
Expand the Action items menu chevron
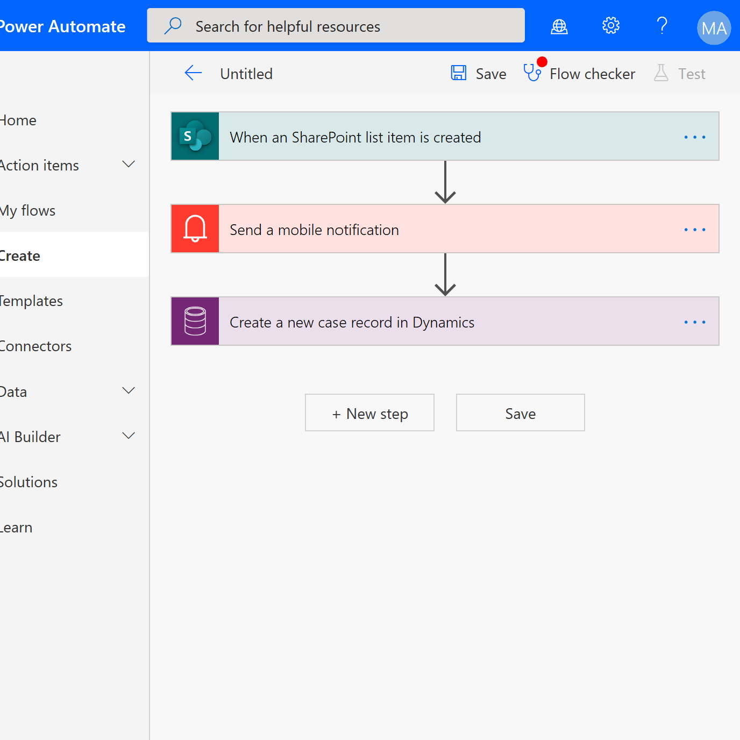[129, 165]
